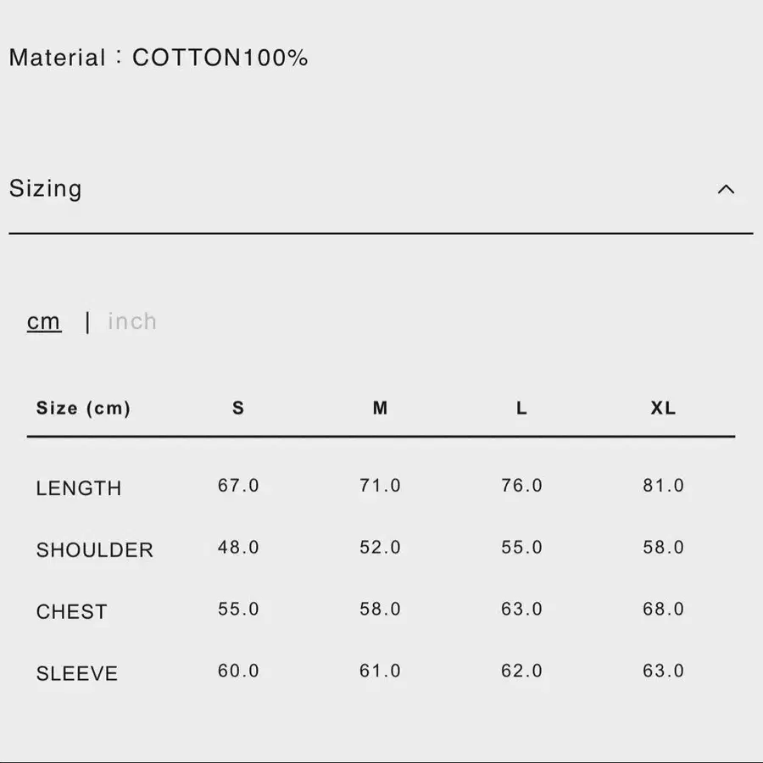Click the 52.0 shoulder value for M
The width and height of the screenshot is (763, 763).
380,548
